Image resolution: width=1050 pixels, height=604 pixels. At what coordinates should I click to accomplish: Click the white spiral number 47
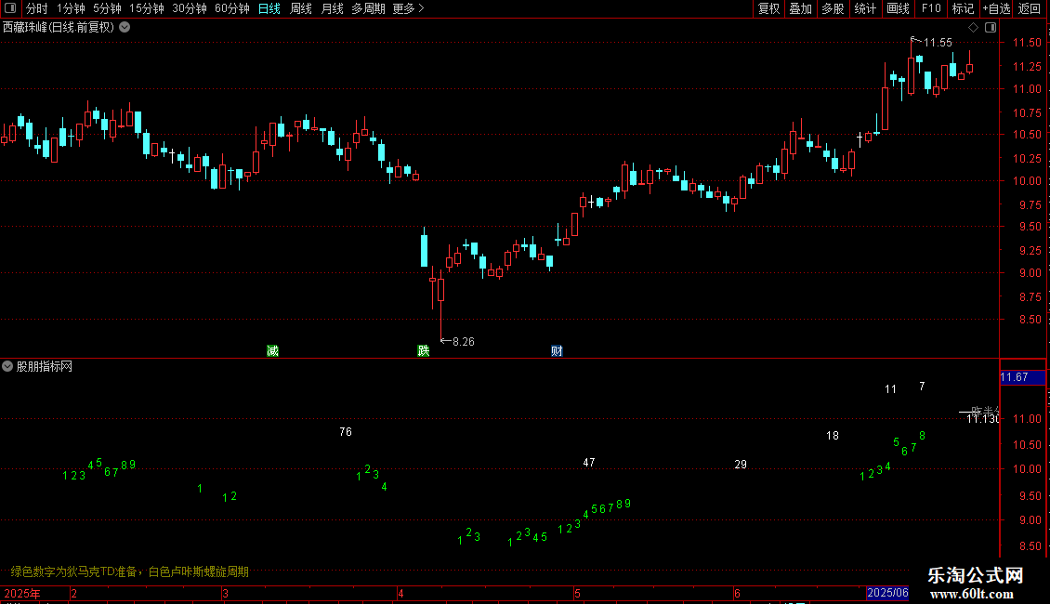[x=588, y=463]
